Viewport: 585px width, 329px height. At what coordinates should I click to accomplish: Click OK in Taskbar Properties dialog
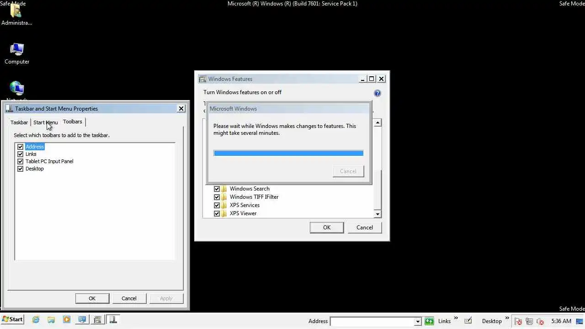[x=92, y=298]
